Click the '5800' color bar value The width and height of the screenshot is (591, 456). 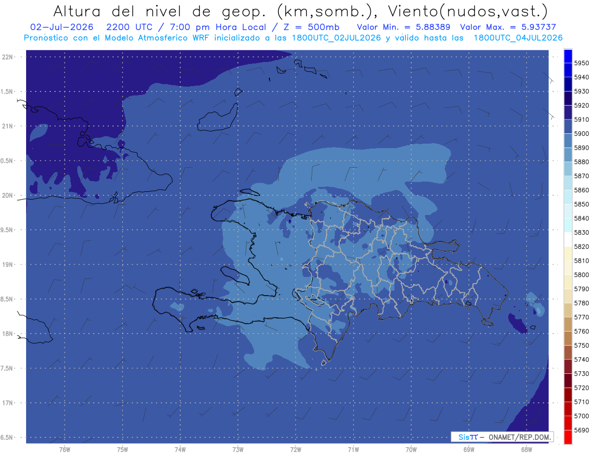coord(582,275)
